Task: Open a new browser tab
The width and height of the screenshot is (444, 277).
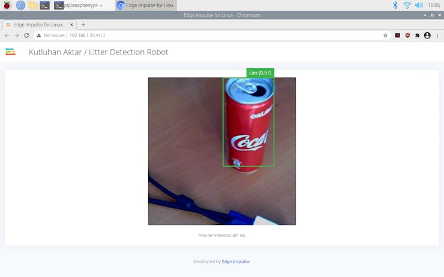Action: point(83,25)
